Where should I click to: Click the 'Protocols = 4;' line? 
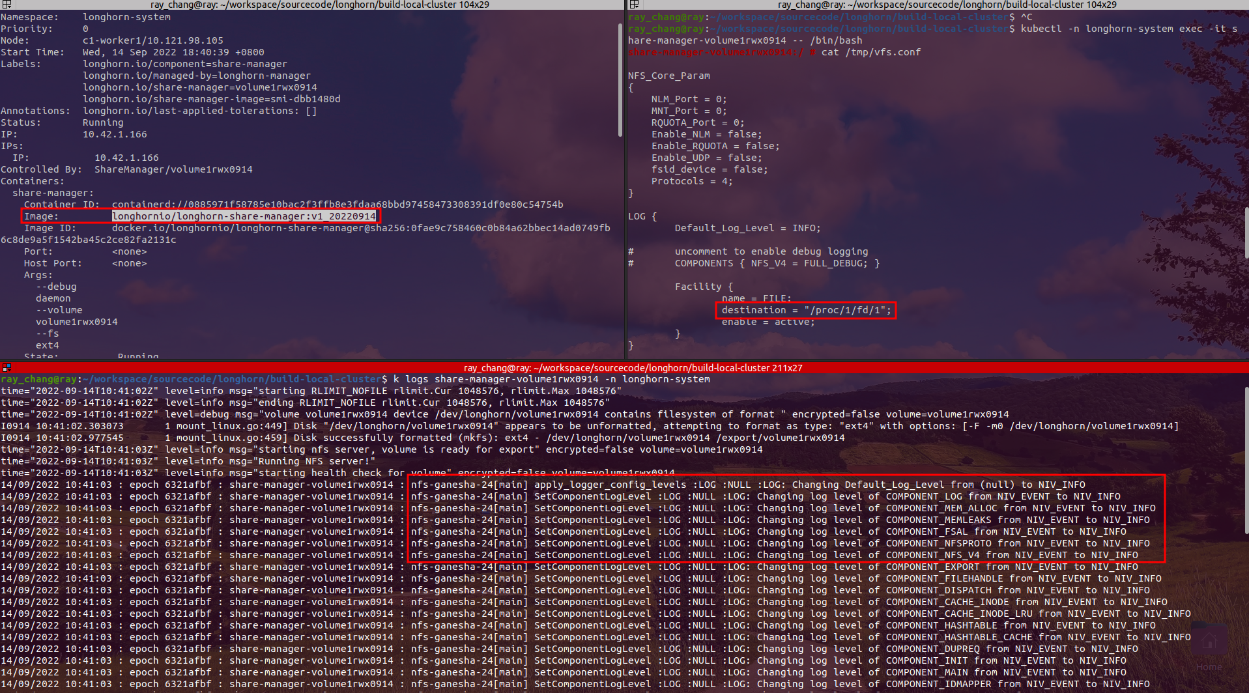point(692,181)
